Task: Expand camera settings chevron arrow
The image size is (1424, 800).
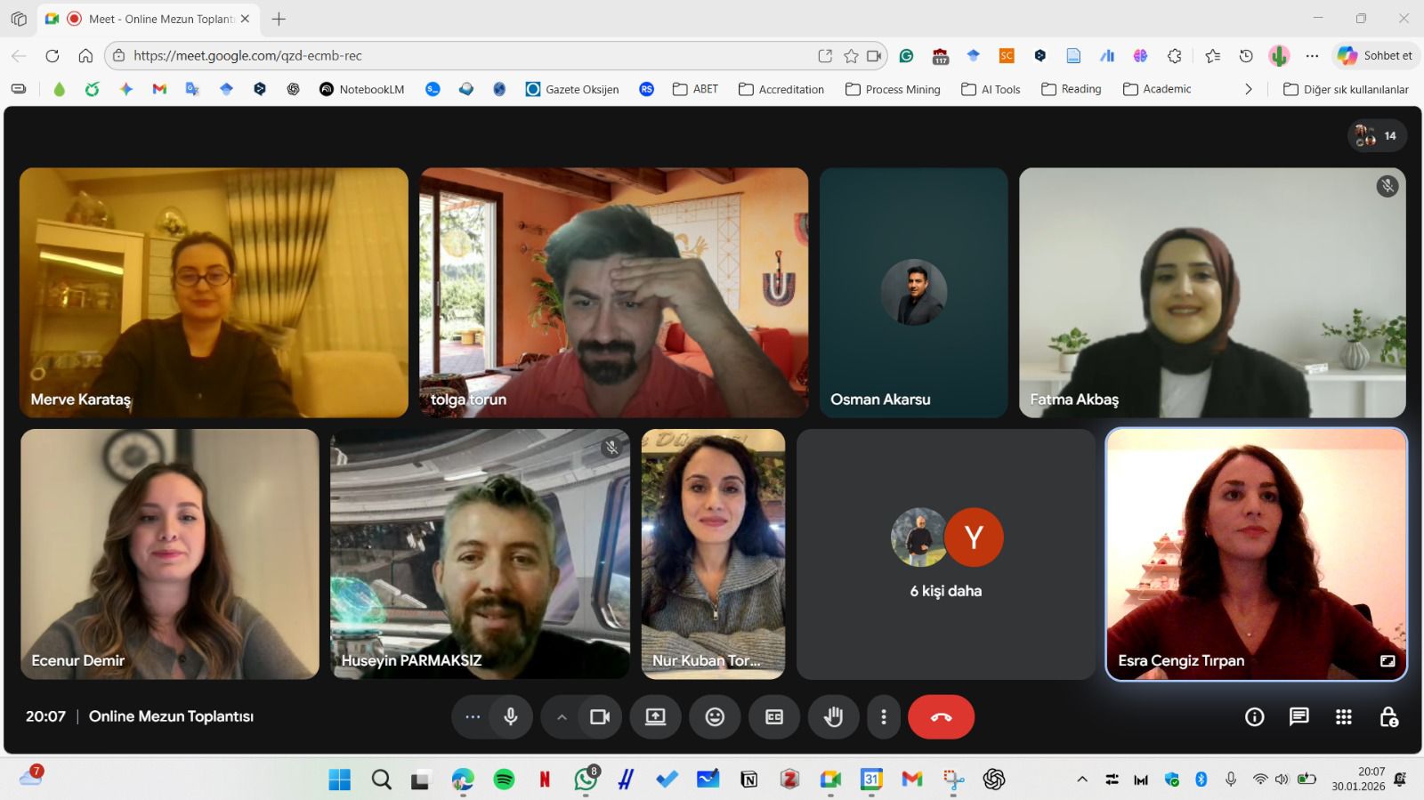Action: (562, 717)
